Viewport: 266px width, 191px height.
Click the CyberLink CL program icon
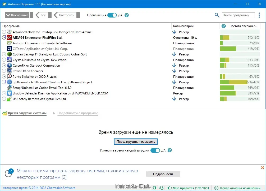[10, 49]
